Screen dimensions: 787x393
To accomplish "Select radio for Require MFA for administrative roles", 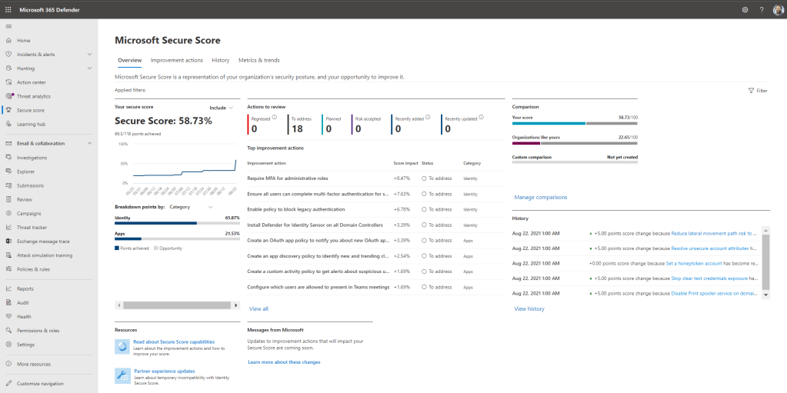I will [x=424, y=178].
